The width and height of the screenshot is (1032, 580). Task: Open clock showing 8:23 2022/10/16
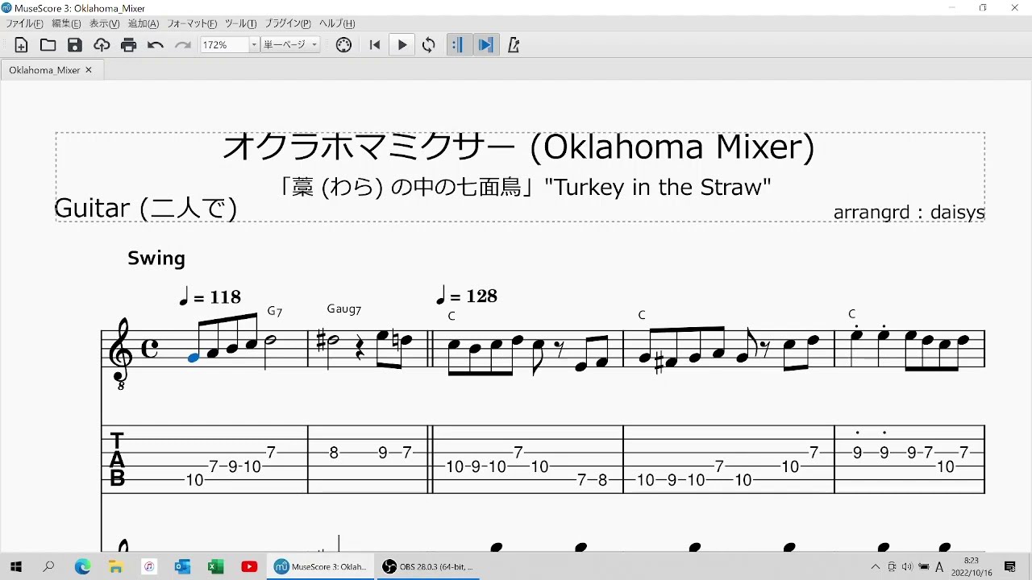pos(971,566)
